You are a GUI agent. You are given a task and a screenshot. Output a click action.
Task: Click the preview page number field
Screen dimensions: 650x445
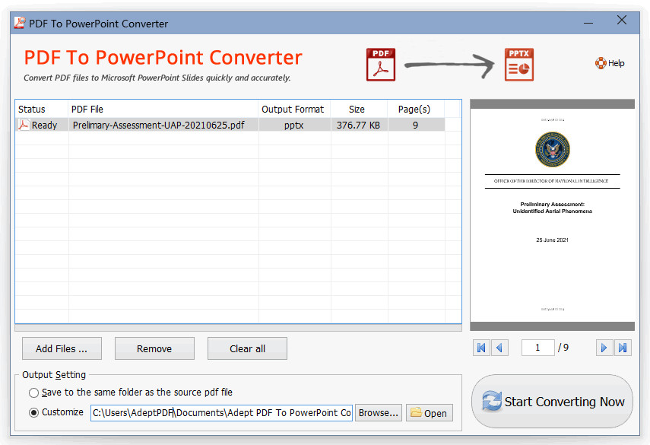coord(537,348)
